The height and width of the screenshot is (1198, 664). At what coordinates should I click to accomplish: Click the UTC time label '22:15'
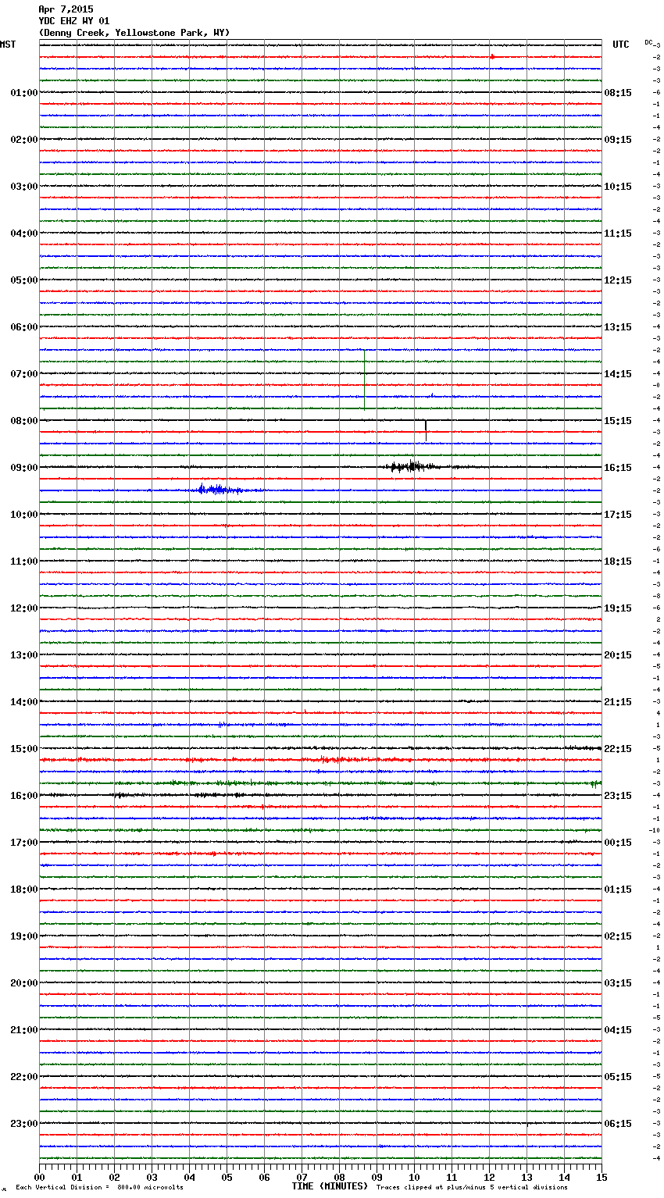[618, 749]
